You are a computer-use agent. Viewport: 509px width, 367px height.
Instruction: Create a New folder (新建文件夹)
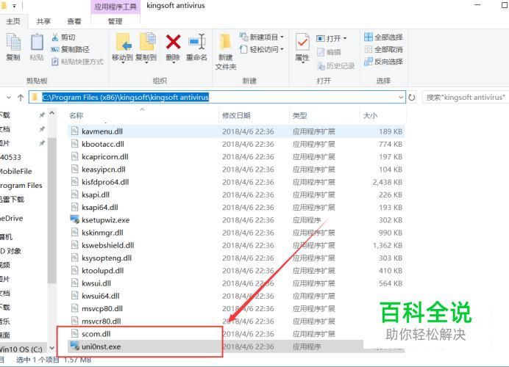(226, 52)
